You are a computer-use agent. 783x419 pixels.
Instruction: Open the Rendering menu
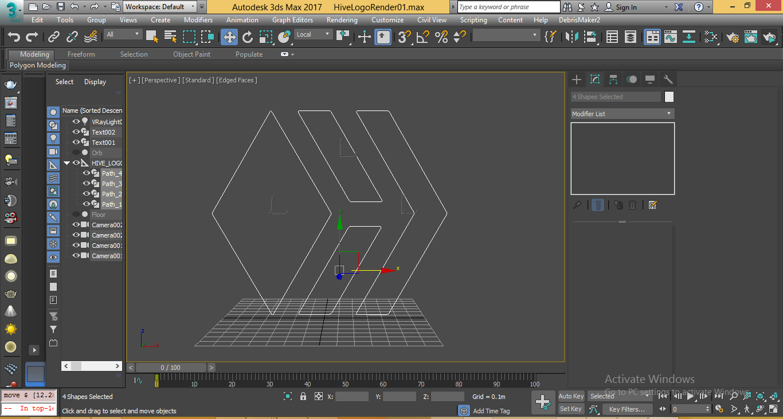click(x=342, y=20)
